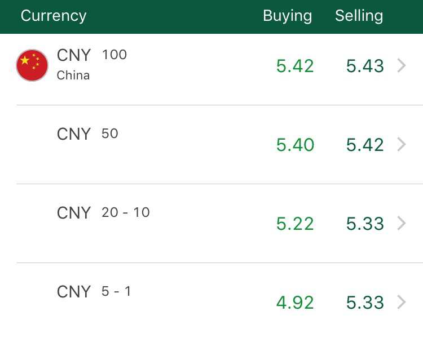Open CNY 20 - 10 row chevron

(x=402, y=224)
